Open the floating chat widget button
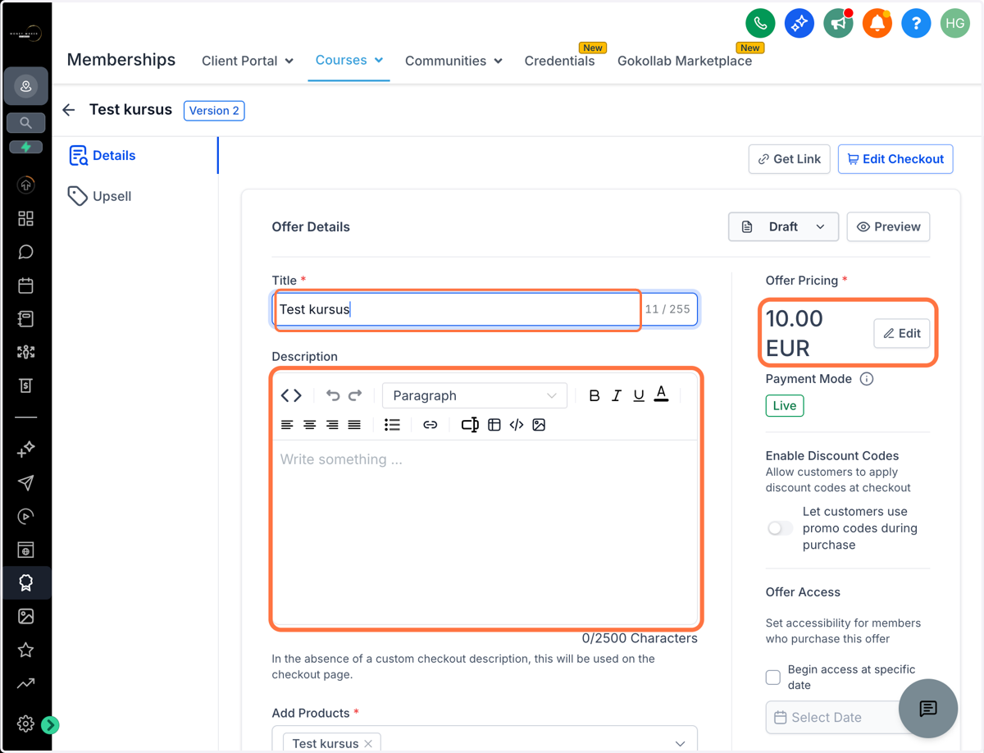The width and height of the screenshot is (984, 753). 928,709
